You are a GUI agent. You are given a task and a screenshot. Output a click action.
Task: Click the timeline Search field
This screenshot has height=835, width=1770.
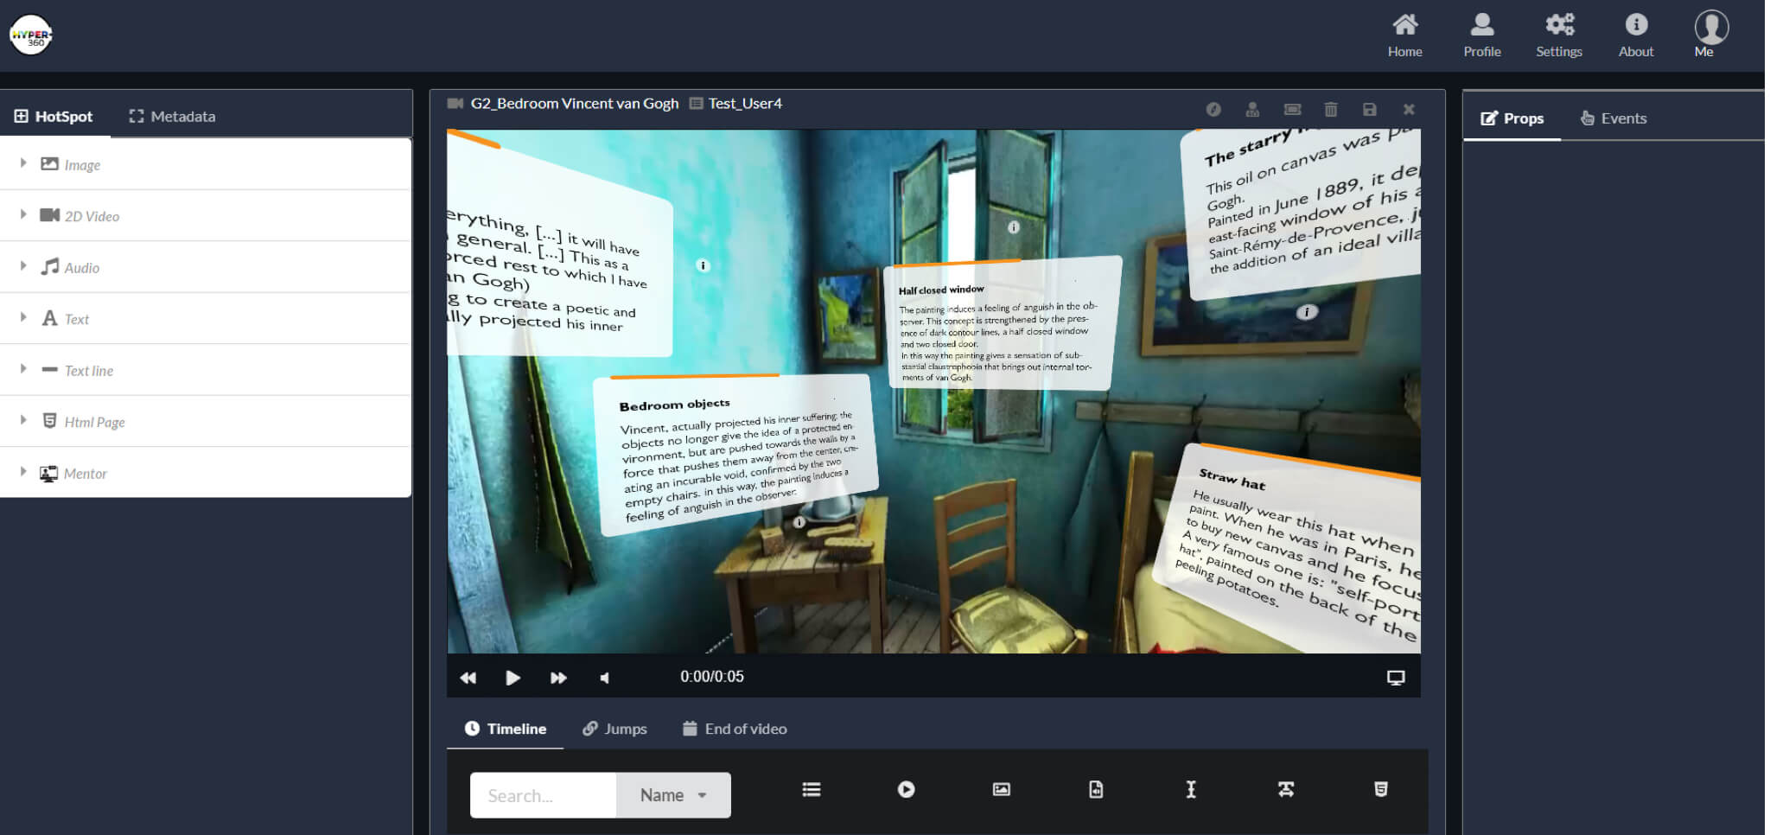[x=543, y=795]
